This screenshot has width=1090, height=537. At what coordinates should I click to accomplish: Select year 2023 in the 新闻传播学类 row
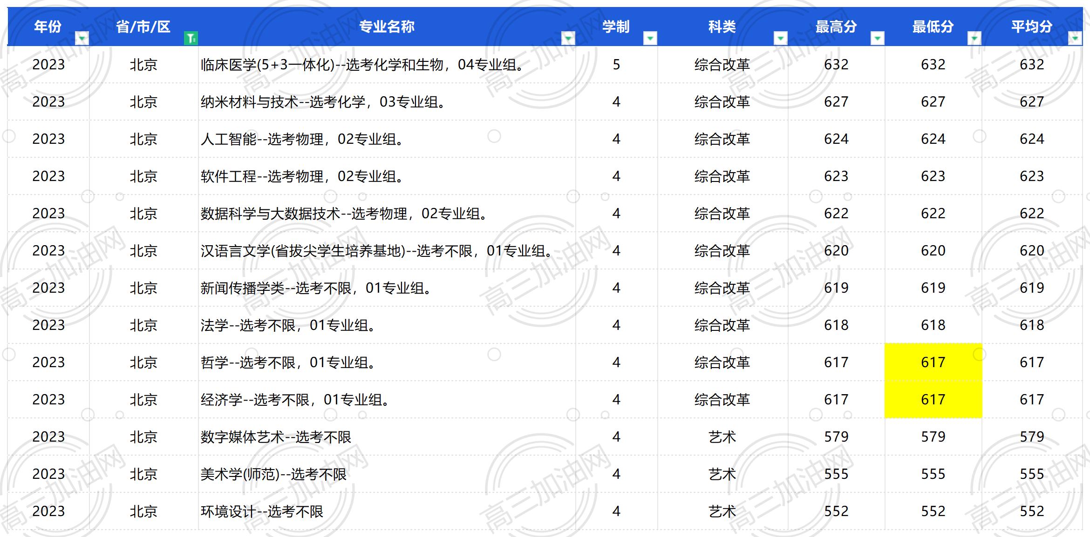point(48,288)
